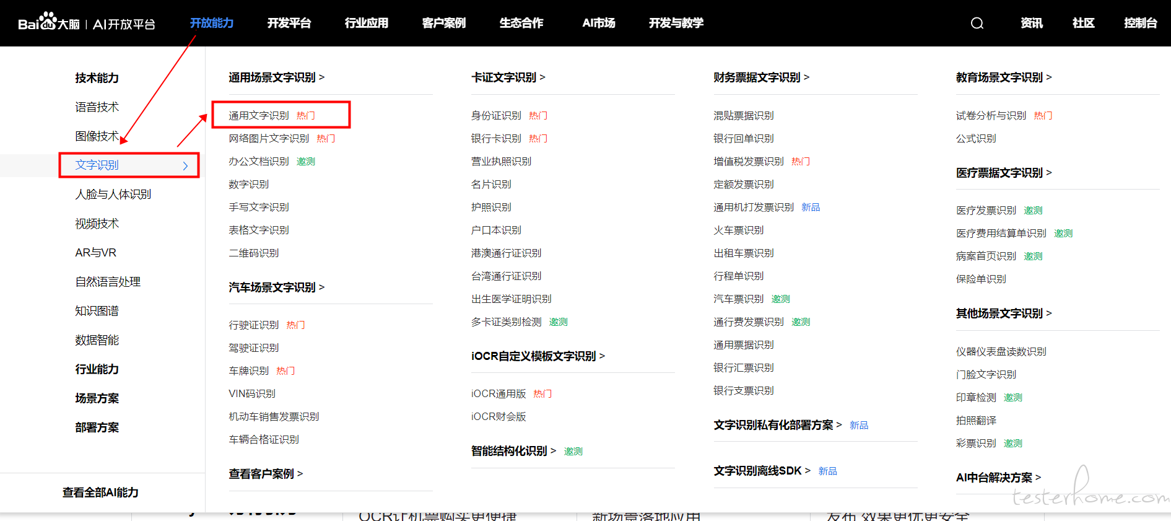Screen dimensions: 1171x521
Task: Open 智能结构化识别 heading link
Action: (513, 451)
